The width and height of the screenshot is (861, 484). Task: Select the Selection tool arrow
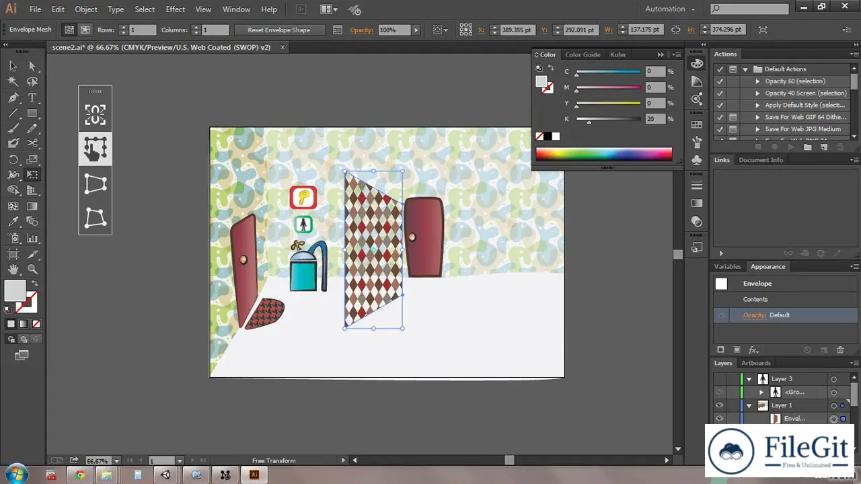(x=13, y=66)
